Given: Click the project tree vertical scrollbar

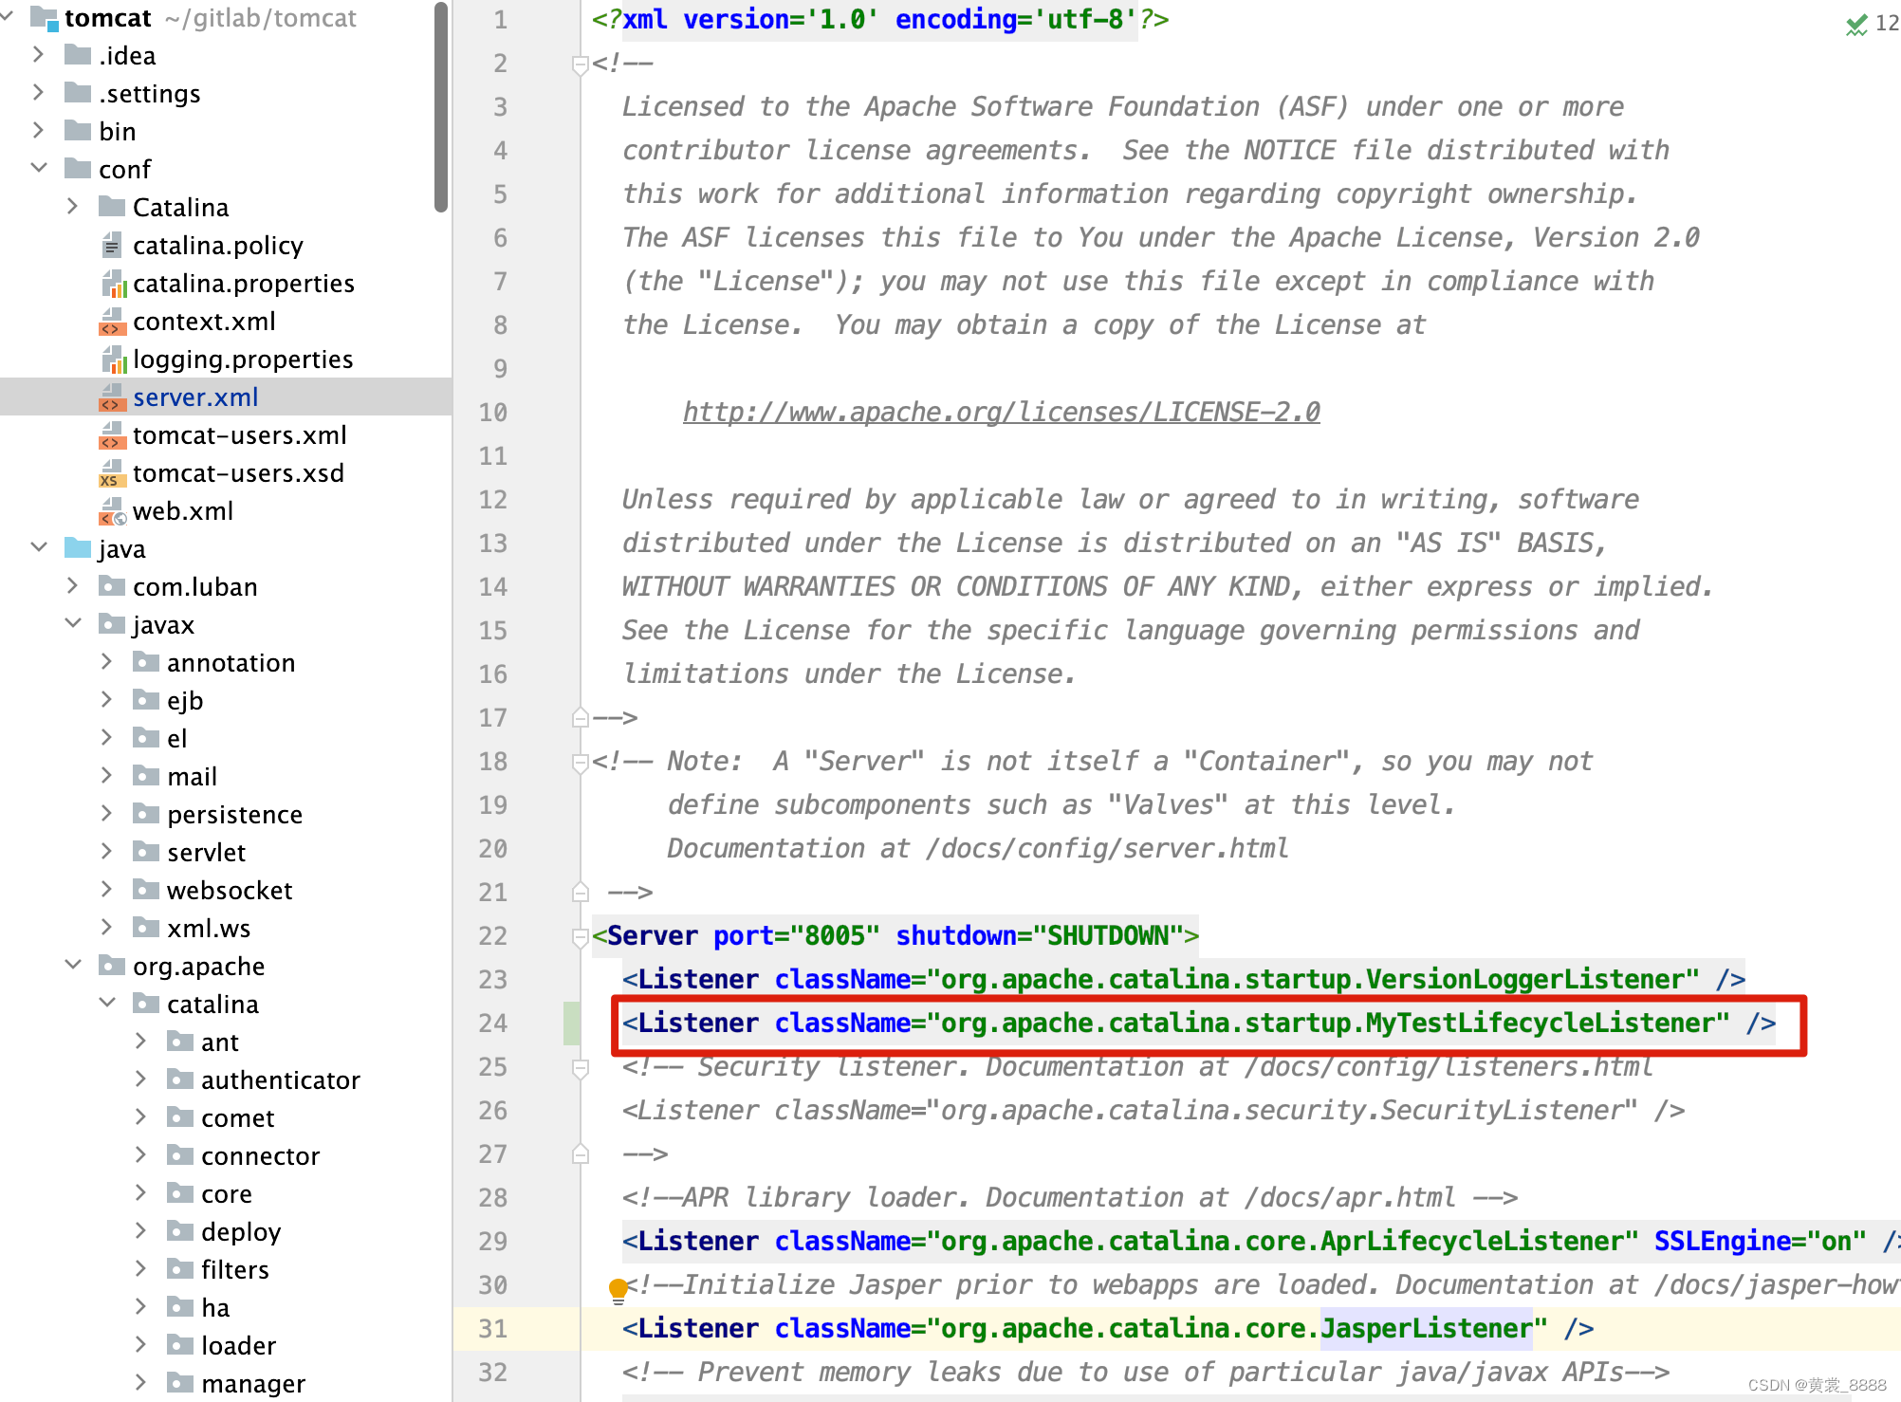Looking at the screenshot, I should click(441, 107).
